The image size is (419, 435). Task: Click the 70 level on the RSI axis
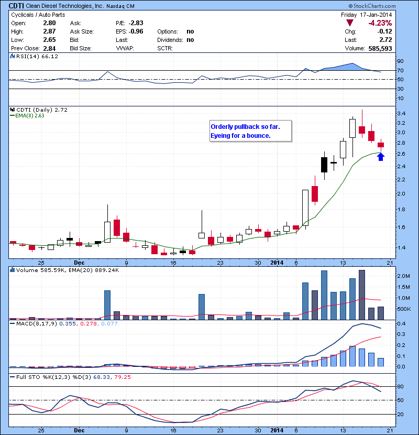click(401, 70)
